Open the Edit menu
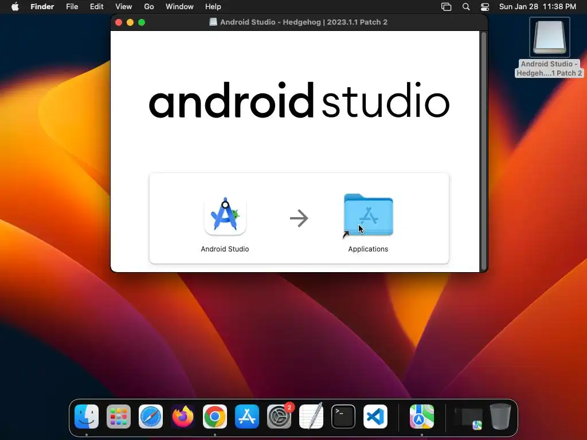 point(96,7)
